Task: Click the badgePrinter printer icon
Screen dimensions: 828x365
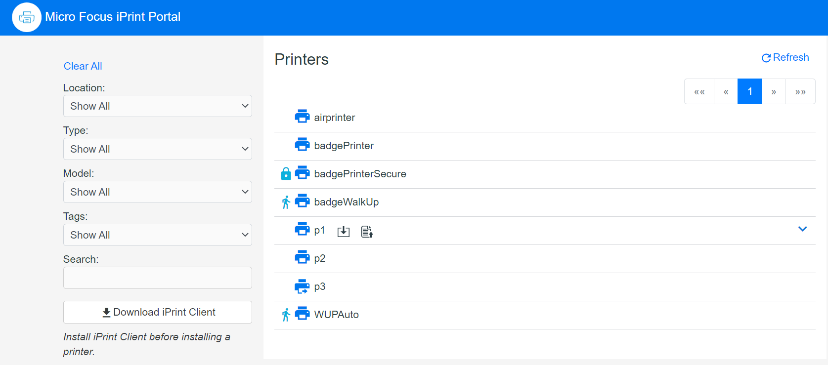Action: pos(302,145)
